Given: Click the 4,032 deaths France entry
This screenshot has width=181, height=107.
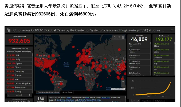Looking at the screenshot, I should 139,57.
